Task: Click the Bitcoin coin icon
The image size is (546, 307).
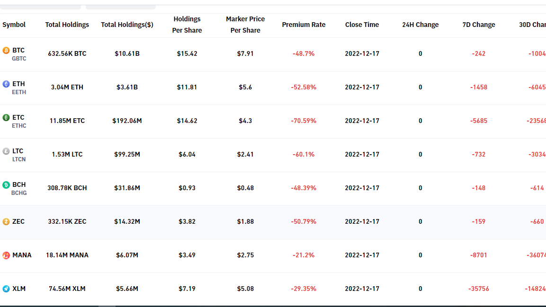Action: tap(6, 51)
